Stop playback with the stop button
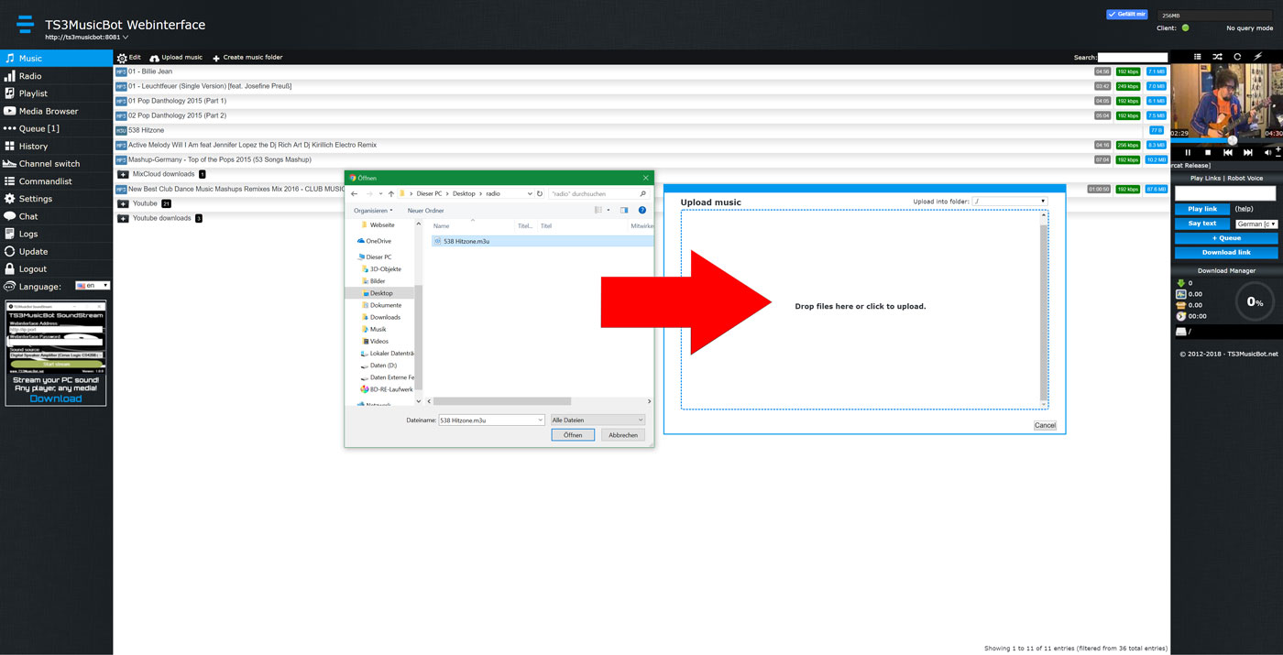This screenshot has width=1283, height=655. (1208, 153)
